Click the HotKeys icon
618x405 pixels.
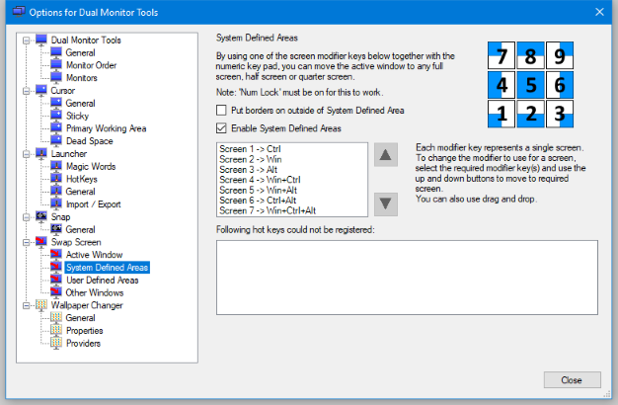click(56, 179)
